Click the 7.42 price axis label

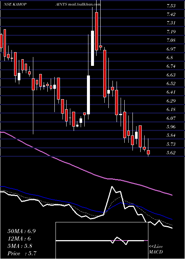171,14
